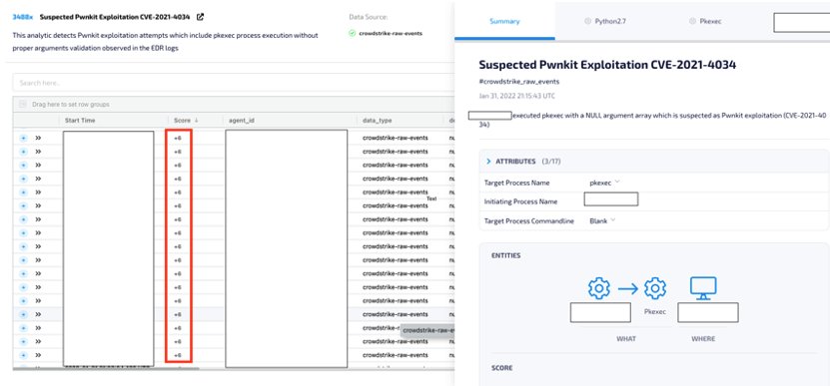This screenshot has height=386, width=830.
Task: Click the 'WHERE' label under the monitor
Action: point(703,338)
